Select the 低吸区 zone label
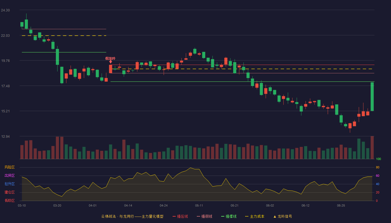Image resolution: width=391 pixels, height=223 pixels. [x=9, y=200]
